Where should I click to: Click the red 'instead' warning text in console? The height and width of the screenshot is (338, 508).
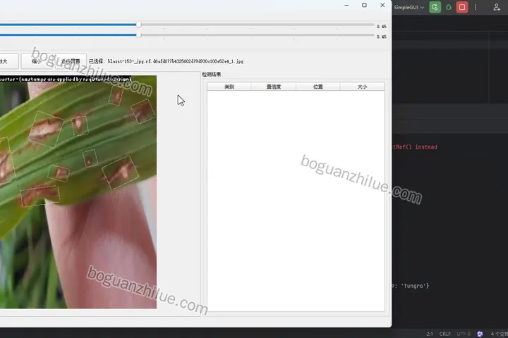pos(426,147)
